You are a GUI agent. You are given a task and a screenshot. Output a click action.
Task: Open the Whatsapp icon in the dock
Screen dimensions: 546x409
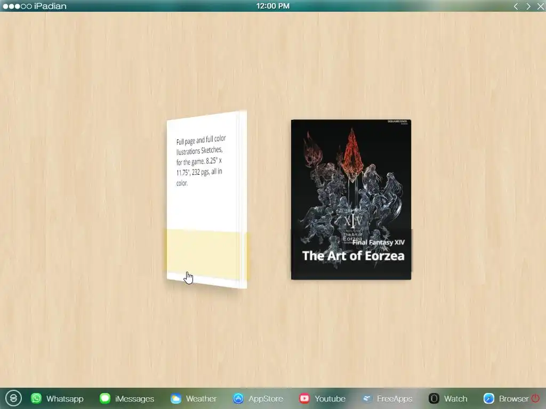[x=36, y=398]
